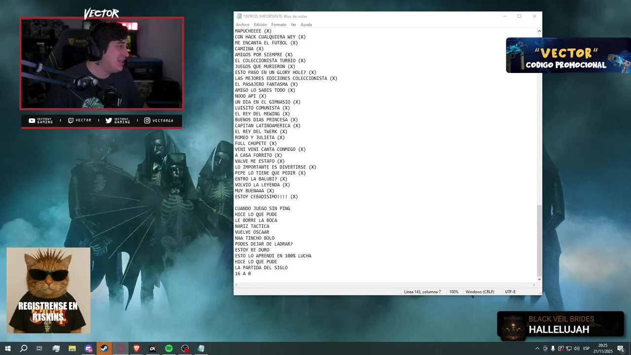Click the line 'ESTOY CEBADISIMO!!!! (X)'
Image resolution: width=631 pixels, height=355 pixels.
[266, 197]
